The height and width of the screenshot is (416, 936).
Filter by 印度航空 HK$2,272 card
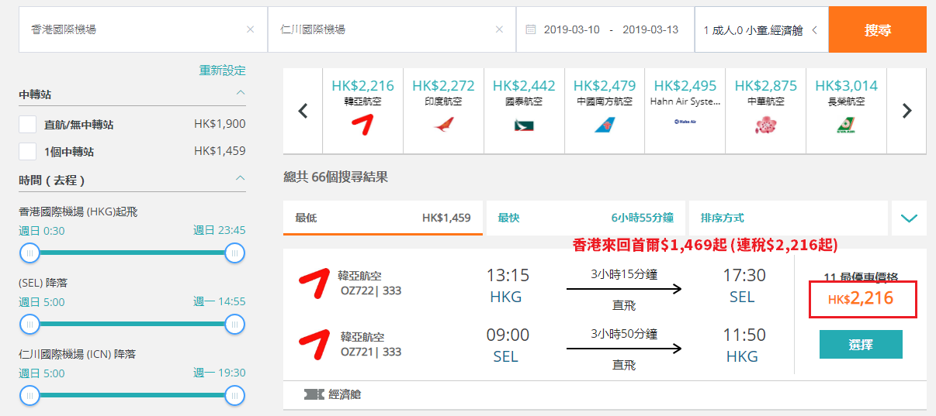coord(443,111)
